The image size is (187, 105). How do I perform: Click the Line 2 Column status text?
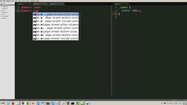pyautogui.click(x=5, y=100)
